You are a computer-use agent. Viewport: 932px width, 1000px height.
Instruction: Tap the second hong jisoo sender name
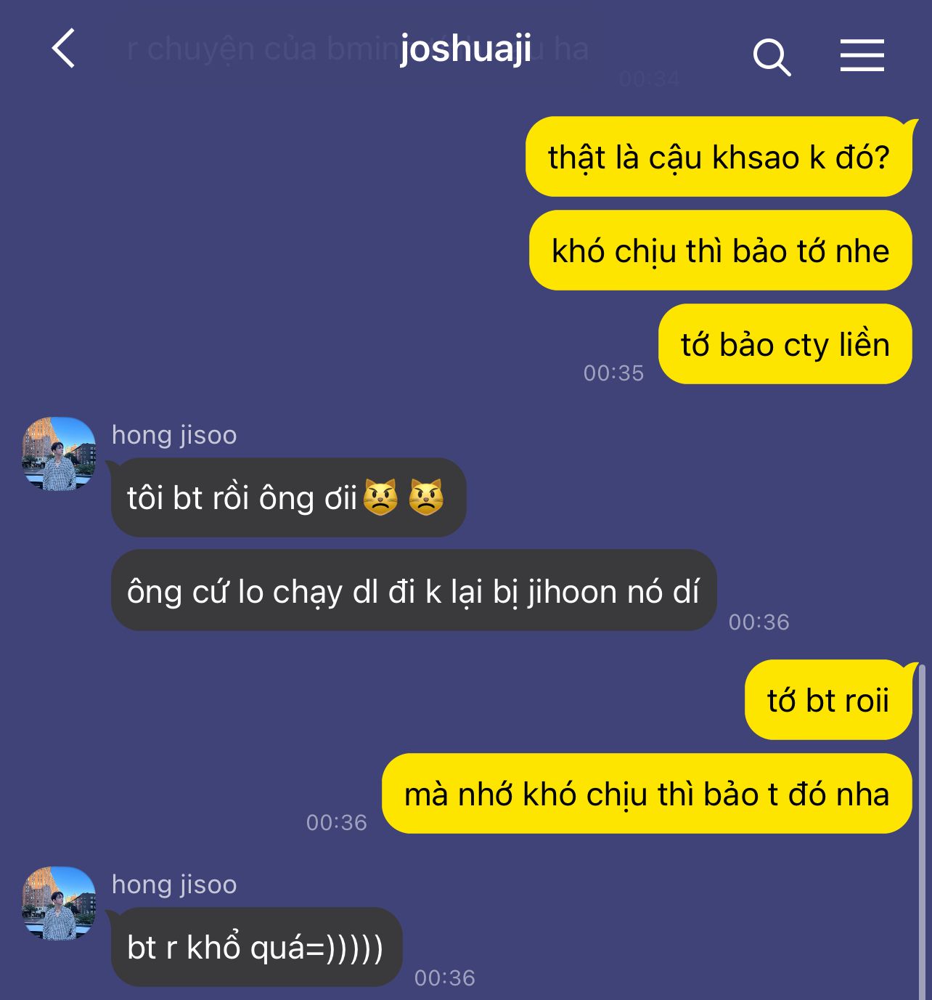click(x=174, y=885)
